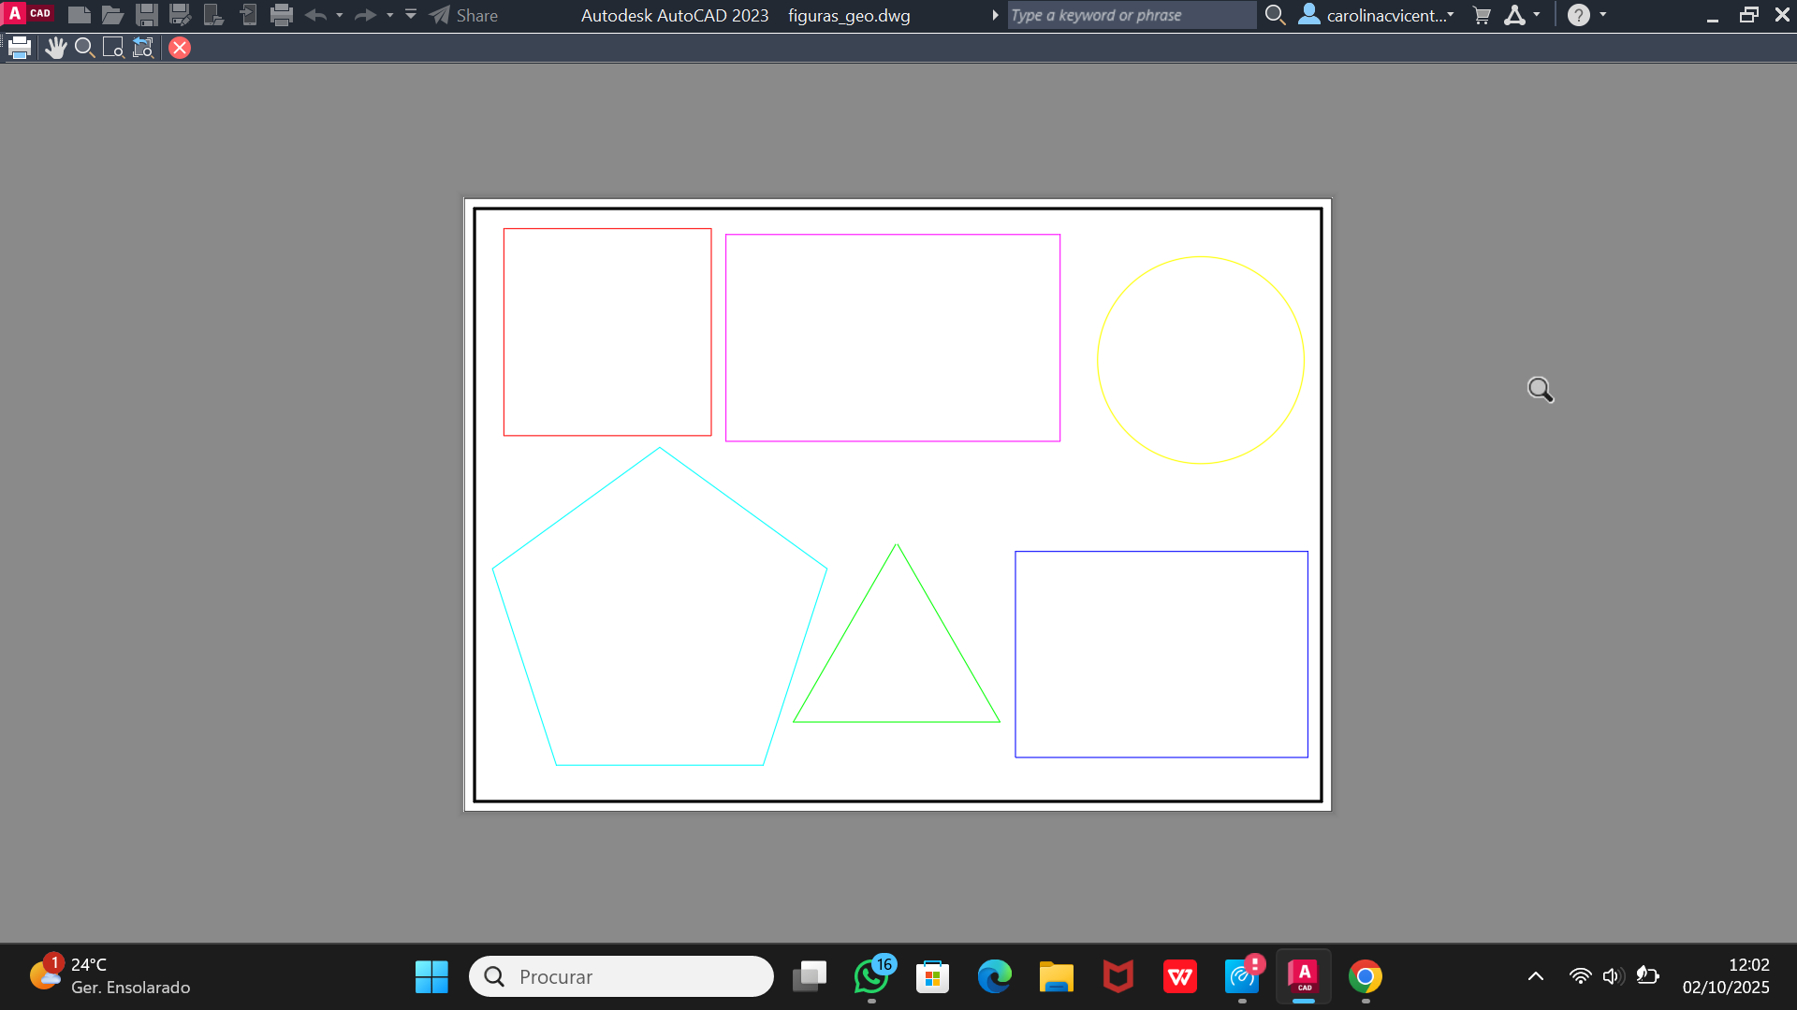Click the Share button
Image resolution: width=1797 pixels, height=1010 pixels.
pyautogui.click(x=464, y=15)
